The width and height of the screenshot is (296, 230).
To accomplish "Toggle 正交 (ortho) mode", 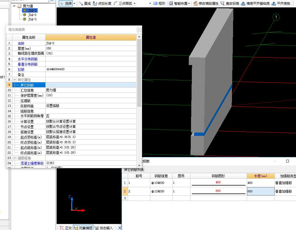I will click(x=66, y=228).
